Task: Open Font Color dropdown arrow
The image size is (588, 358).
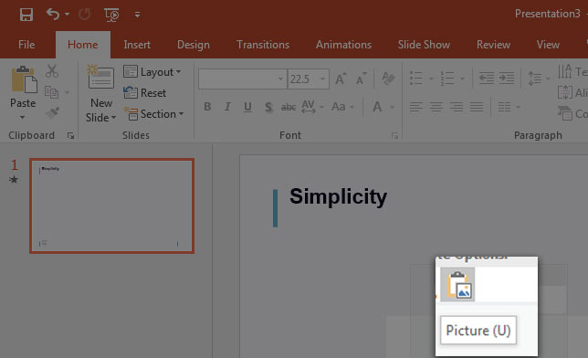Action: point(392,108)
